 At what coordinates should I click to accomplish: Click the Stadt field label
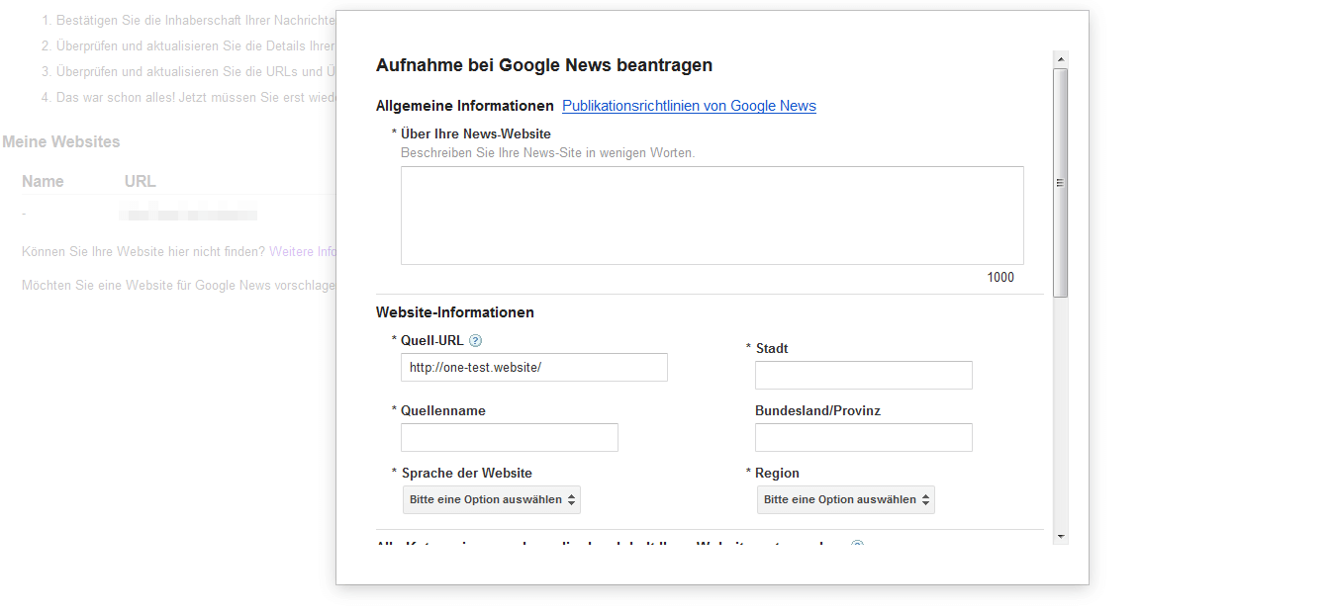tap(772, 348)
